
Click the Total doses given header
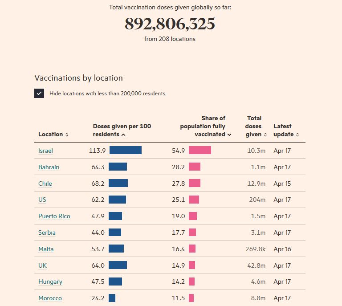[254, 126]
